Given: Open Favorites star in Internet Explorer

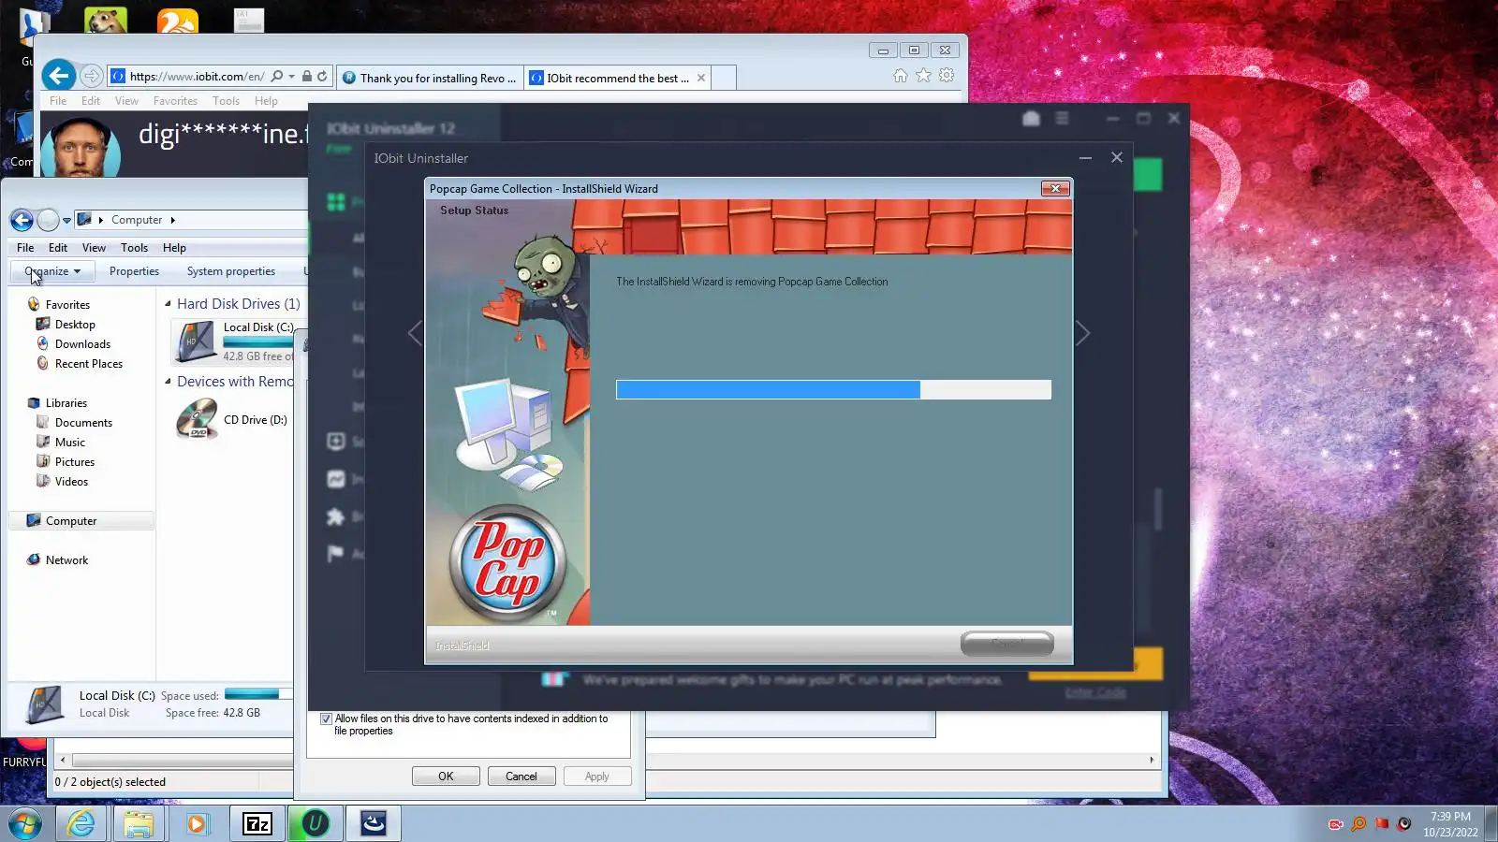Looking at the screenshot, I should pos(923,76).
